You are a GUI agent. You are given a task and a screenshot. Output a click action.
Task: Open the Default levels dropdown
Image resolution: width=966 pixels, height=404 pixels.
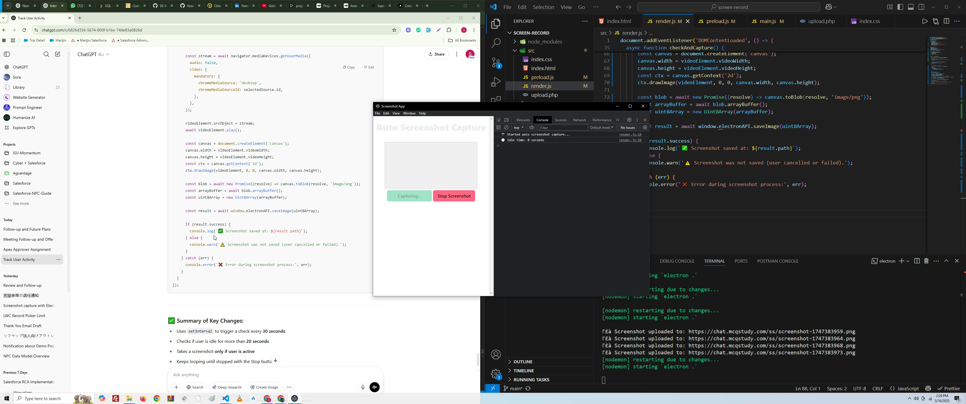click(x=602, y=128)
